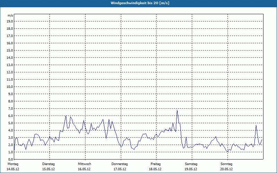Click the title 'Windgeschwindigkeit bis 20 [m/s]'
This screenshot has width=277, height=173.
click(140, 3)
